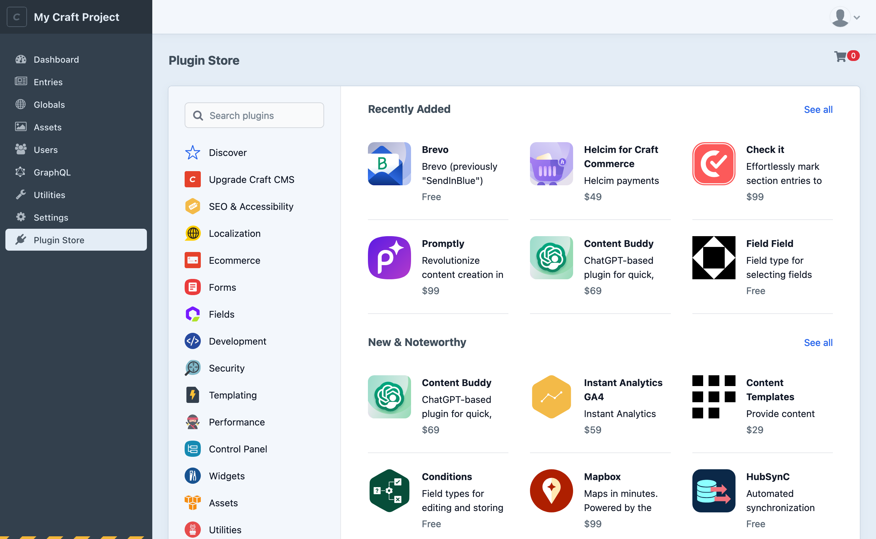876x539 pixels.
Task: Navigate to the Dashboard menu item
Action: pos(56,59)
